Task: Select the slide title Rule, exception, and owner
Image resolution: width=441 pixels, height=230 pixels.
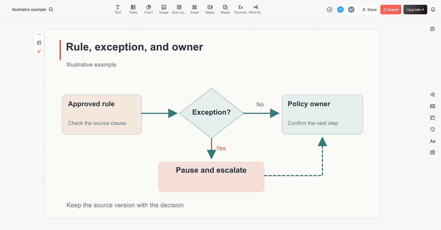Action: point(134,47)
